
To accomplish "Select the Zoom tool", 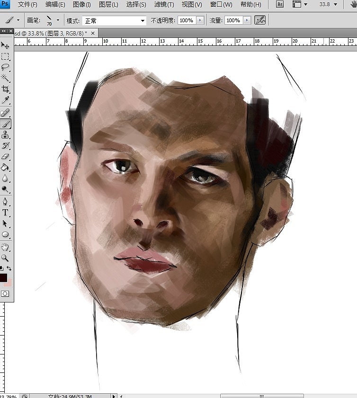I will tap(5, 258).
